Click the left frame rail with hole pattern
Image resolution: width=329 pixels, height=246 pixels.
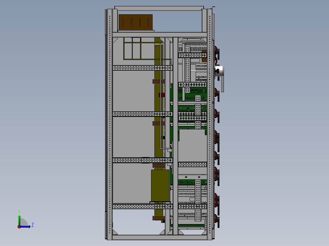108,122
